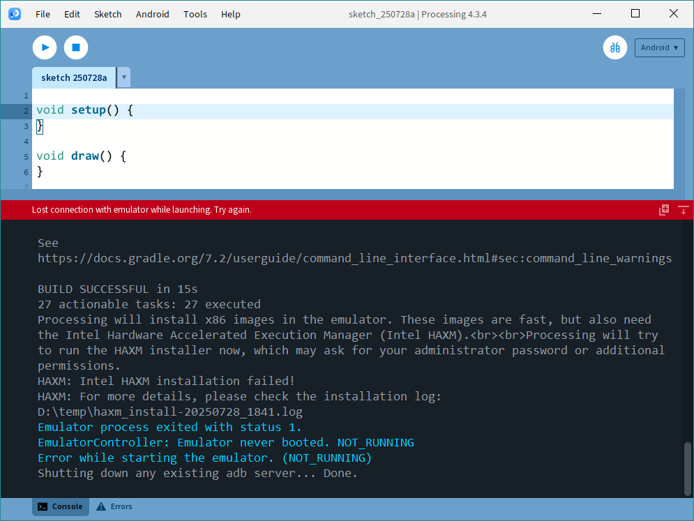
Task: Open the sketch tab arrow menu
Action: (x=124, y=77)
